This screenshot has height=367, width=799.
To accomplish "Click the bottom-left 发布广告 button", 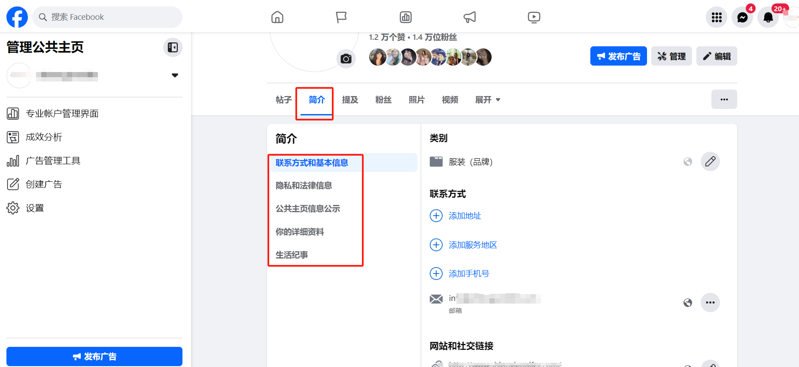I will [x=94, y=356].
